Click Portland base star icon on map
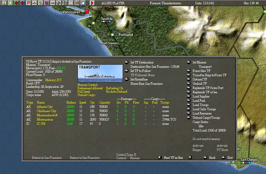The height and width of the screenshot is (174, 266). pos(112,35)
